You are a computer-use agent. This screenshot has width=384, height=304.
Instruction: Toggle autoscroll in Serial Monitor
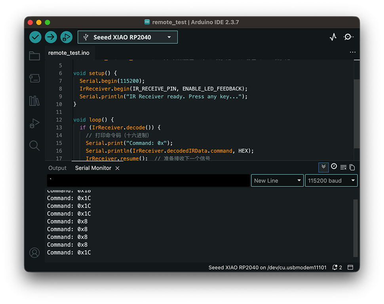point(323,167)
